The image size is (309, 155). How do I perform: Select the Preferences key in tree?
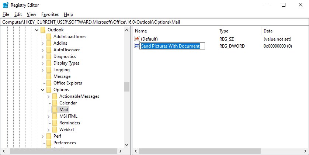(65, 143)
